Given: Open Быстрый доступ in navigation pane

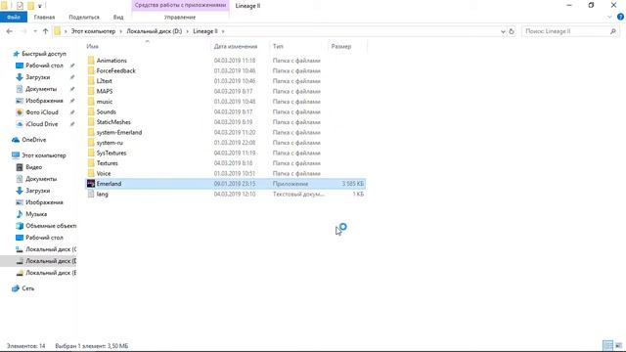Looking at the screenshot, I should pos(44,54).
